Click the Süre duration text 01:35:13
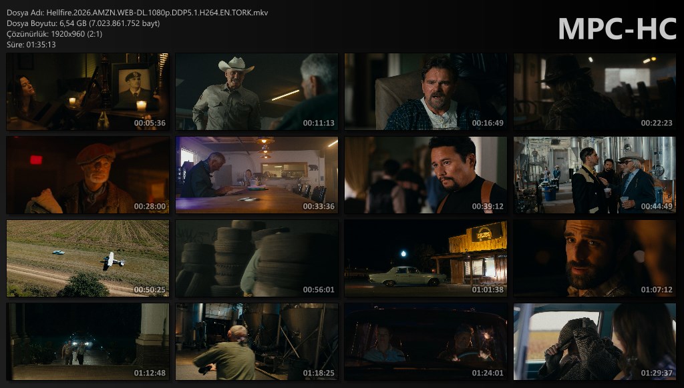Image resolution: width=684 pixels, height=388 pixels. click(31, 45)
